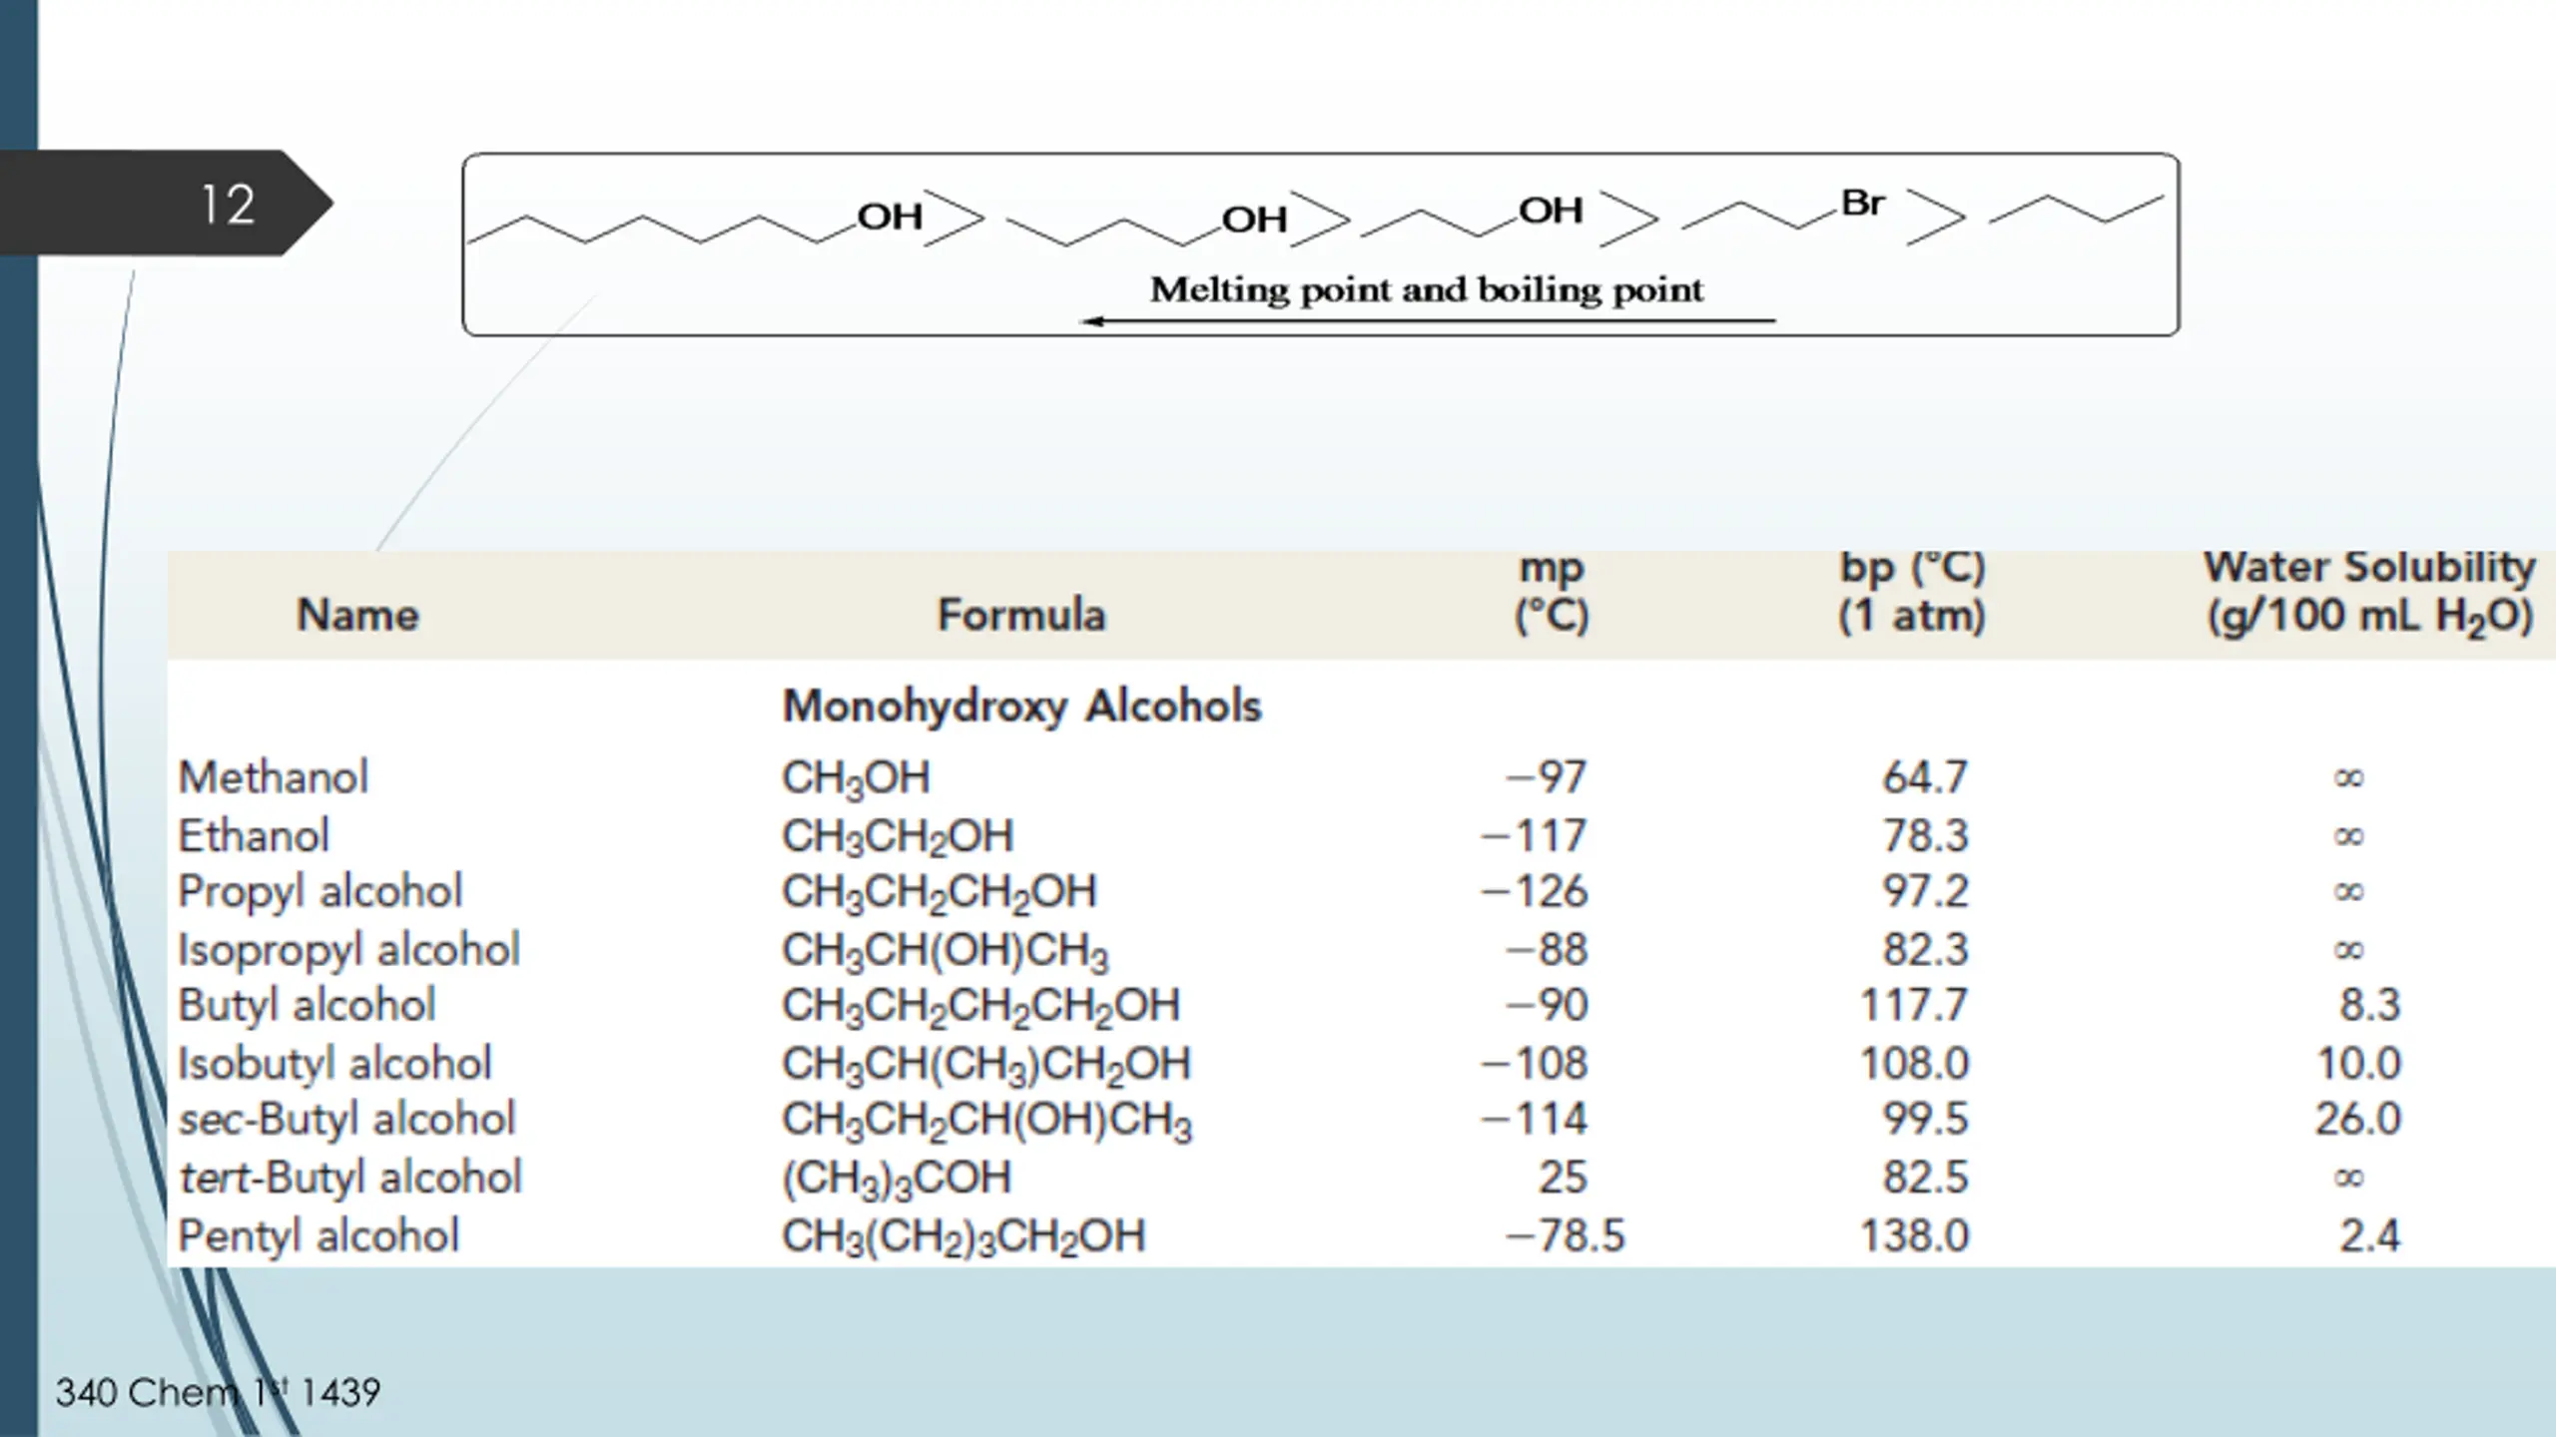This screenshot has height=1437, width=2556.
Task: Click the Br label on the bromoalkane structure
Action: click(x=1862, y=203)
